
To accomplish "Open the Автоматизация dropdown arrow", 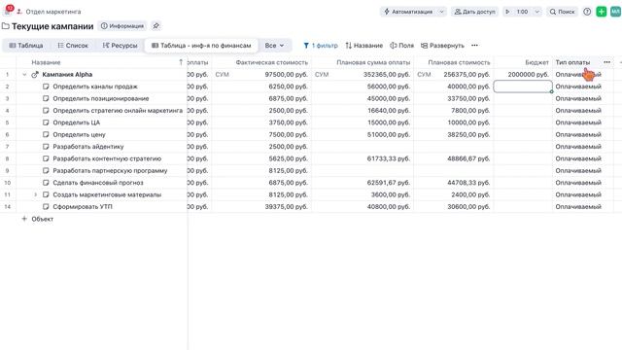I will tap(441, 12).
